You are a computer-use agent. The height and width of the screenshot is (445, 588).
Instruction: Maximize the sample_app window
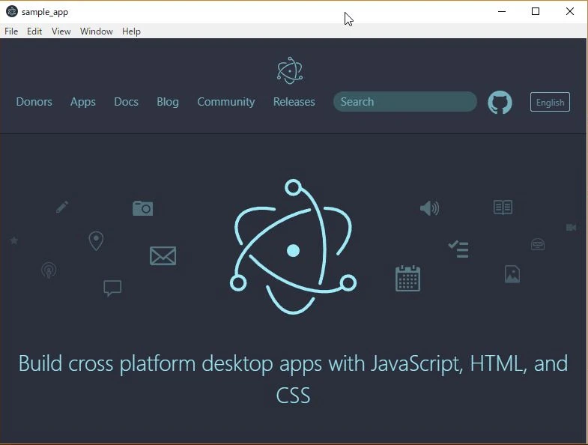[x=536, y=12]
